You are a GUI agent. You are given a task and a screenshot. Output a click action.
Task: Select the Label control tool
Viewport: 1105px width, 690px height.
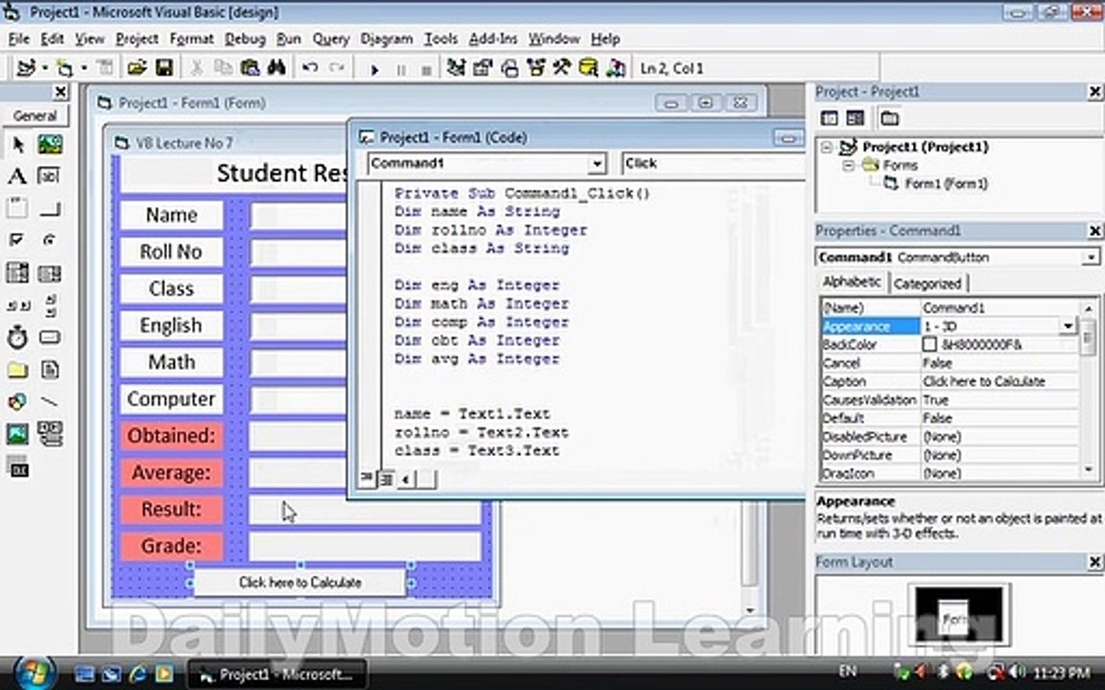point(17,176)
